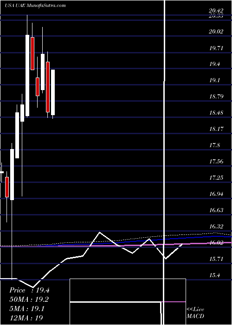
Task: Click the 16.32 price axis label
Action: point(216,227)
